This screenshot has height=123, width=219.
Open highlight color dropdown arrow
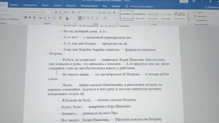point(64,18)
